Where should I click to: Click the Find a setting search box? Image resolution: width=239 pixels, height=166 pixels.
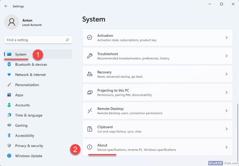34,40
